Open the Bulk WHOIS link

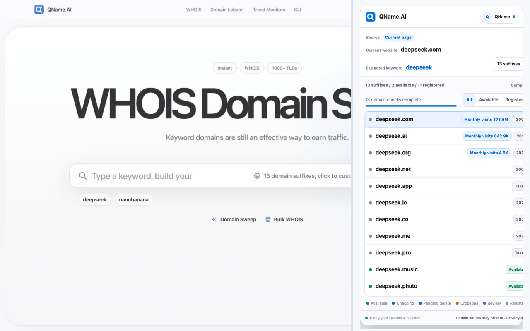click(x=284, y=220)
